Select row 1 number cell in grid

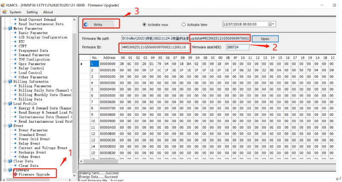pyautogui.click(x=94, y=64)
